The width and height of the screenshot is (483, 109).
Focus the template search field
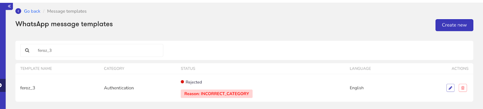tap(92, 50)
